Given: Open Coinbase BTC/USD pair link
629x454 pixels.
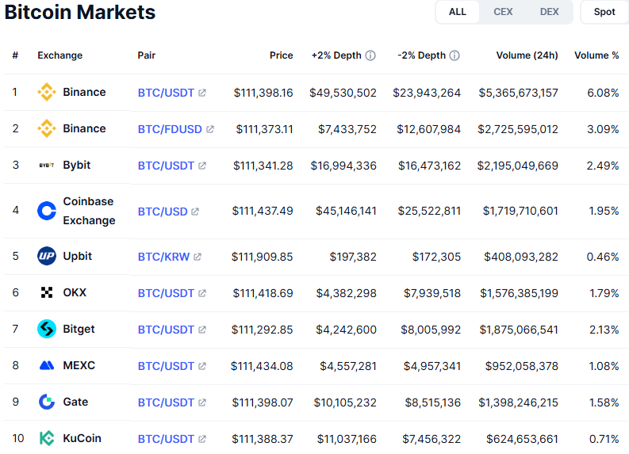Looking at the screenshot, I should (x=163, y=212).
